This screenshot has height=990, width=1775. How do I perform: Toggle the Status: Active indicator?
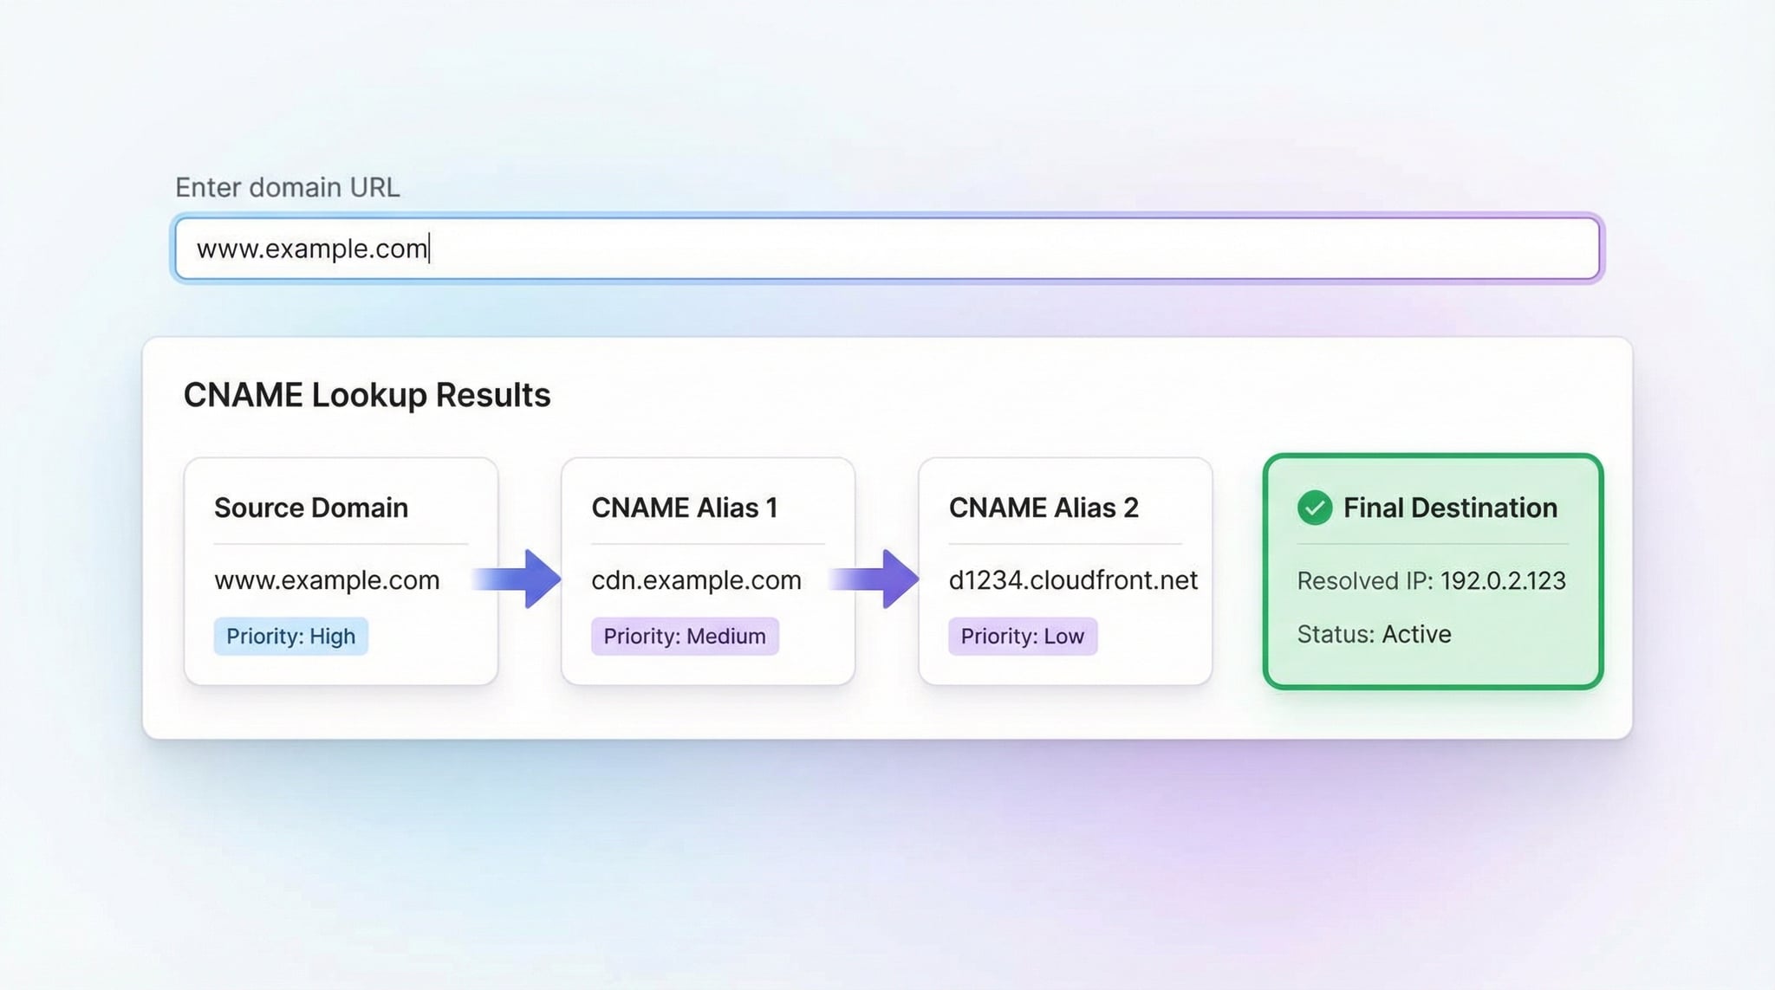click(1373, 633)
